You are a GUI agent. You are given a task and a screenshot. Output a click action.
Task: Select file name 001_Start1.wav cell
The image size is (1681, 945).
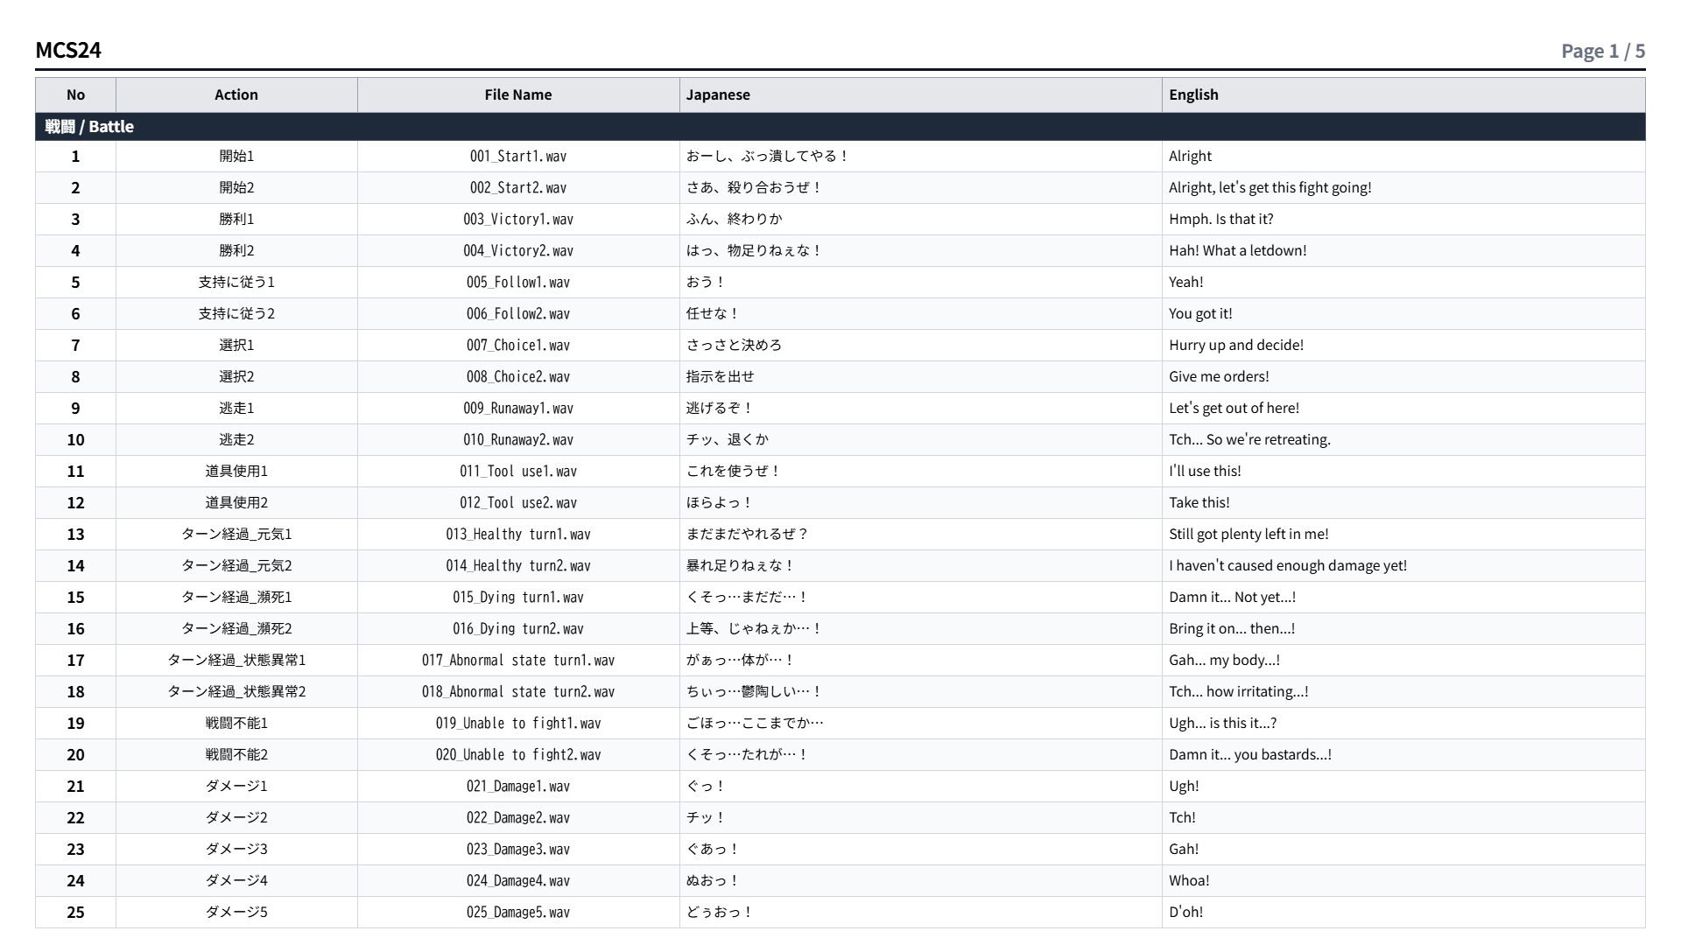pyautogui.click(x=518, y=157)
